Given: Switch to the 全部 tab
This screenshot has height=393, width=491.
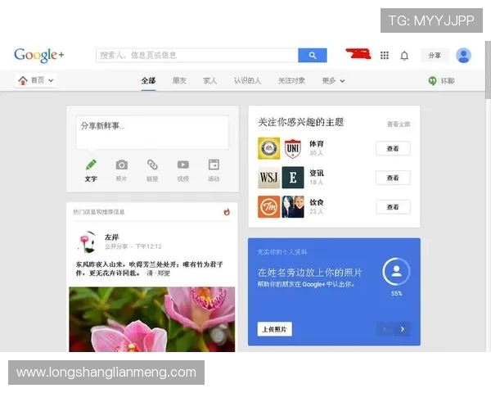Looking at the screenshot, I should [148, 81].
